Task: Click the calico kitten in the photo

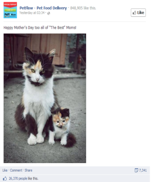Action: [62, 127]
